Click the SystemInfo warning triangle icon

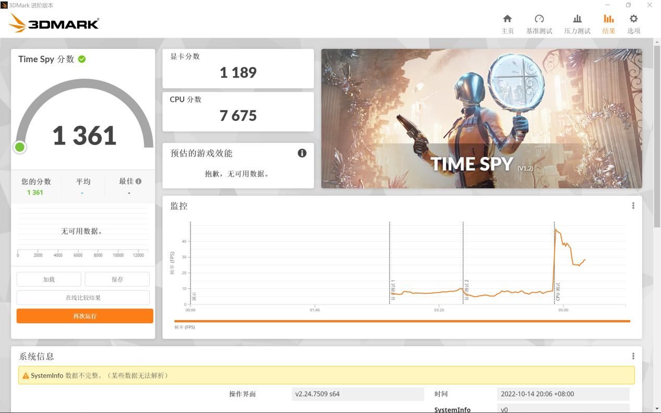point(26,375)
